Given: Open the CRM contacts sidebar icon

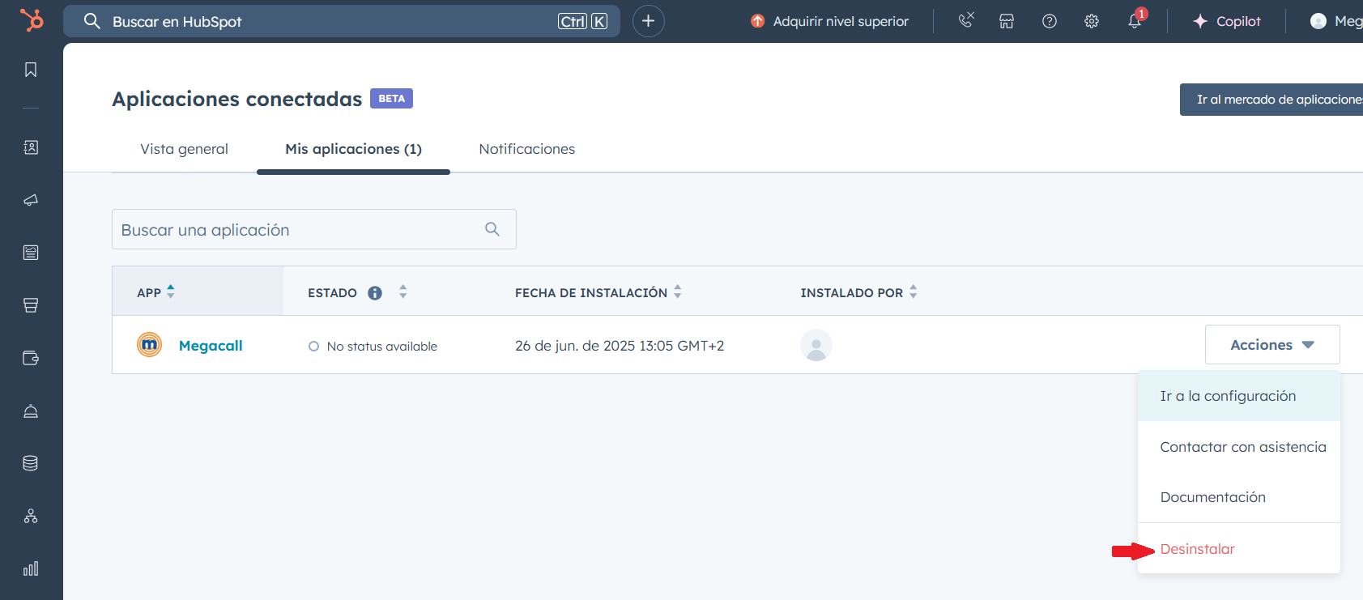Looking at the screenshot, I should (x=31, y=147).
